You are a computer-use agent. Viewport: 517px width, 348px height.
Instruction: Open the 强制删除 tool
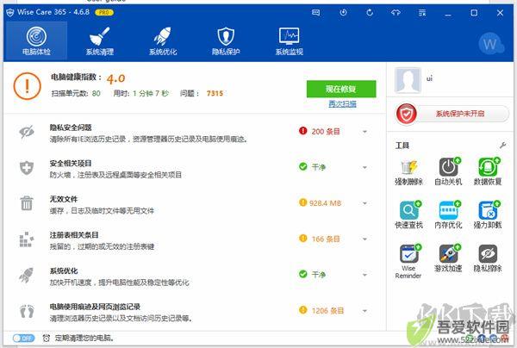click(x=408, y=172)
